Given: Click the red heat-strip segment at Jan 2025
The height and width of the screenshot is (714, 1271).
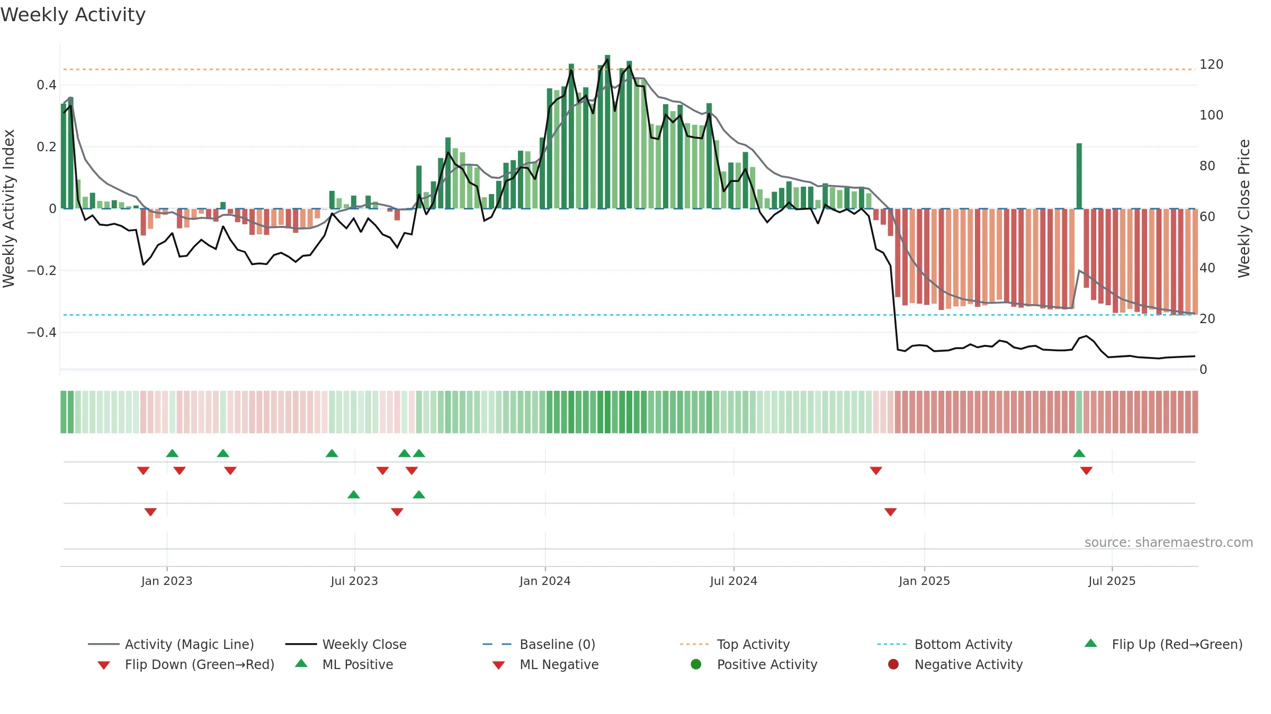Looking at the screenshot, I should coord(927,412).
